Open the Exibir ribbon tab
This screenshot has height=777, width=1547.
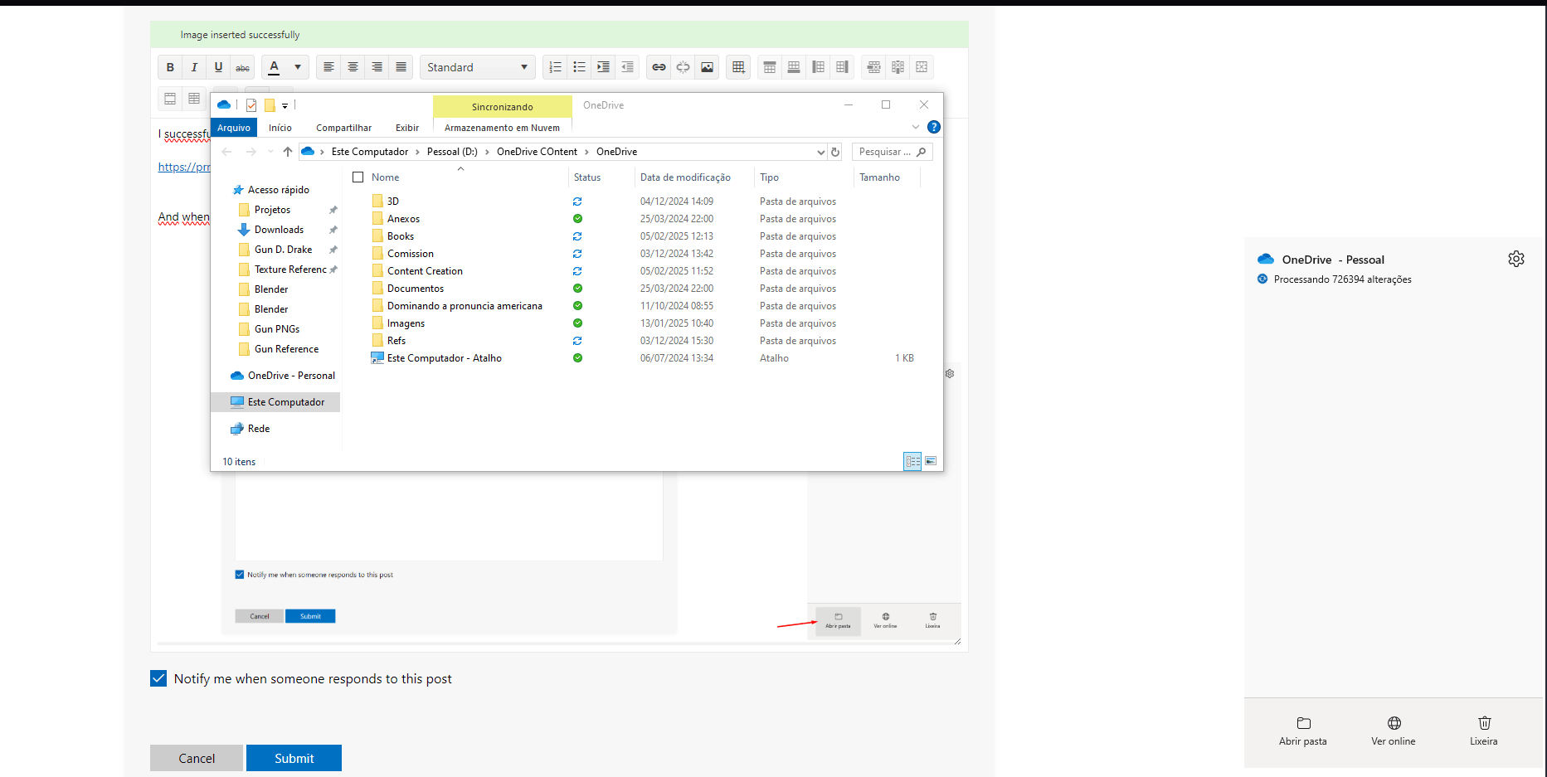click(407, 128)
